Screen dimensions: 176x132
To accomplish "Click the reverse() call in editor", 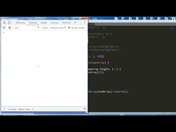I will coord(121,92).
